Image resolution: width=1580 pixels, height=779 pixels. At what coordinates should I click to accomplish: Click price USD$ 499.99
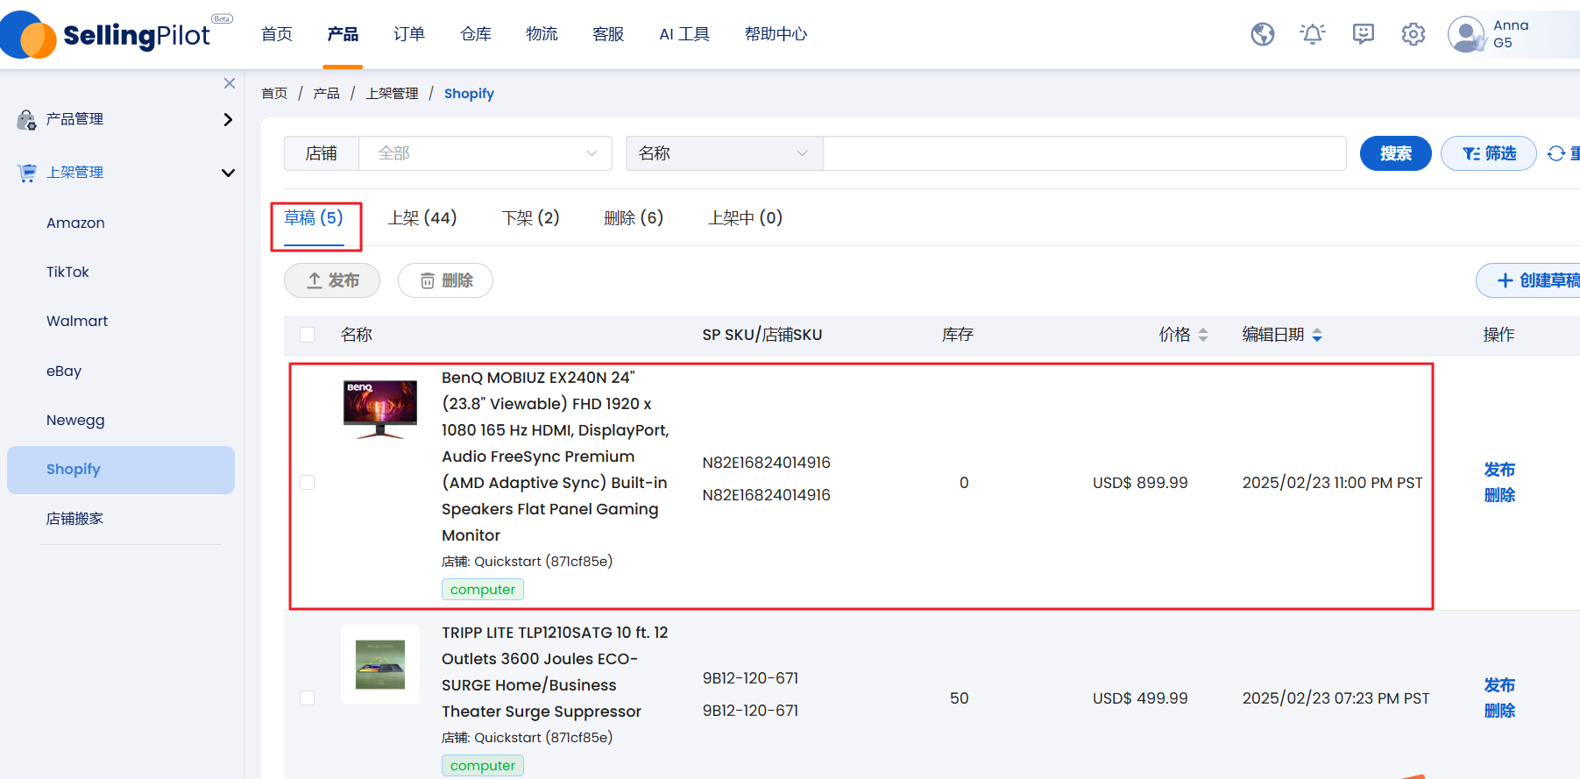coord(1140,698)
